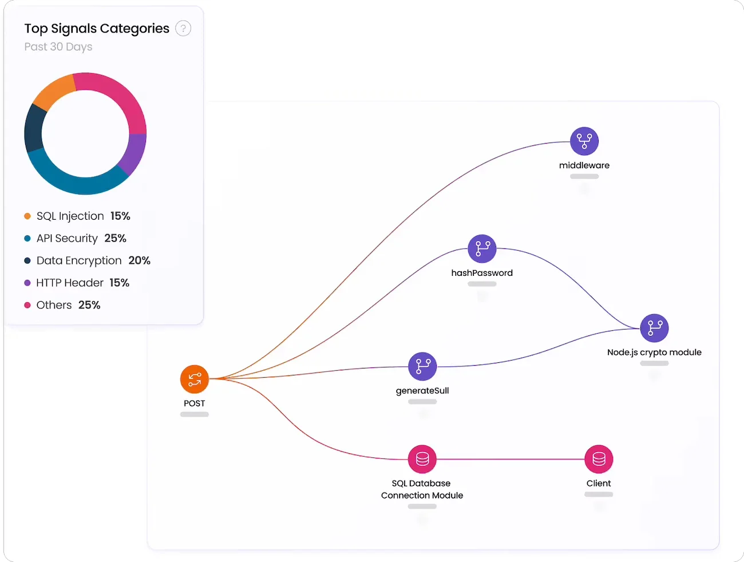The width and height of the screenshot is (744, 562).
Task: Click the SQL Database Connection Module label
Action: coord(422,489)
